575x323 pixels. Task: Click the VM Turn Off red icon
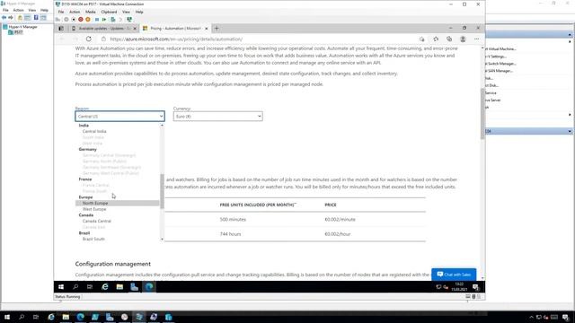pyautogui.click(x=81, y=20)
